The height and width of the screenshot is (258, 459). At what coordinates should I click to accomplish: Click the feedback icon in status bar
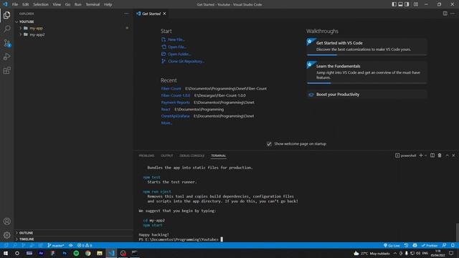point(445,245)
